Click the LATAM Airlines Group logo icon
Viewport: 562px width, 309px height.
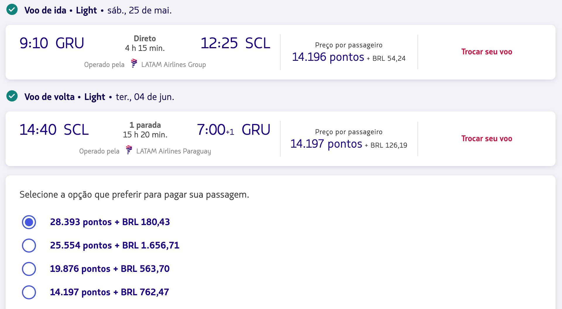click(134, 63)
